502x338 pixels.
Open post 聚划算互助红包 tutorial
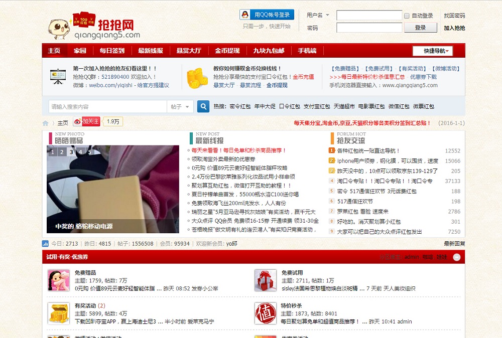(241, 186)
